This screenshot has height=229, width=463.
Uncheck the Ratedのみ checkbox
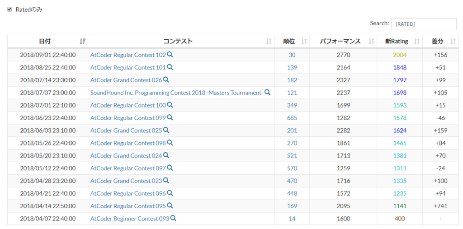tap(9, 9)
